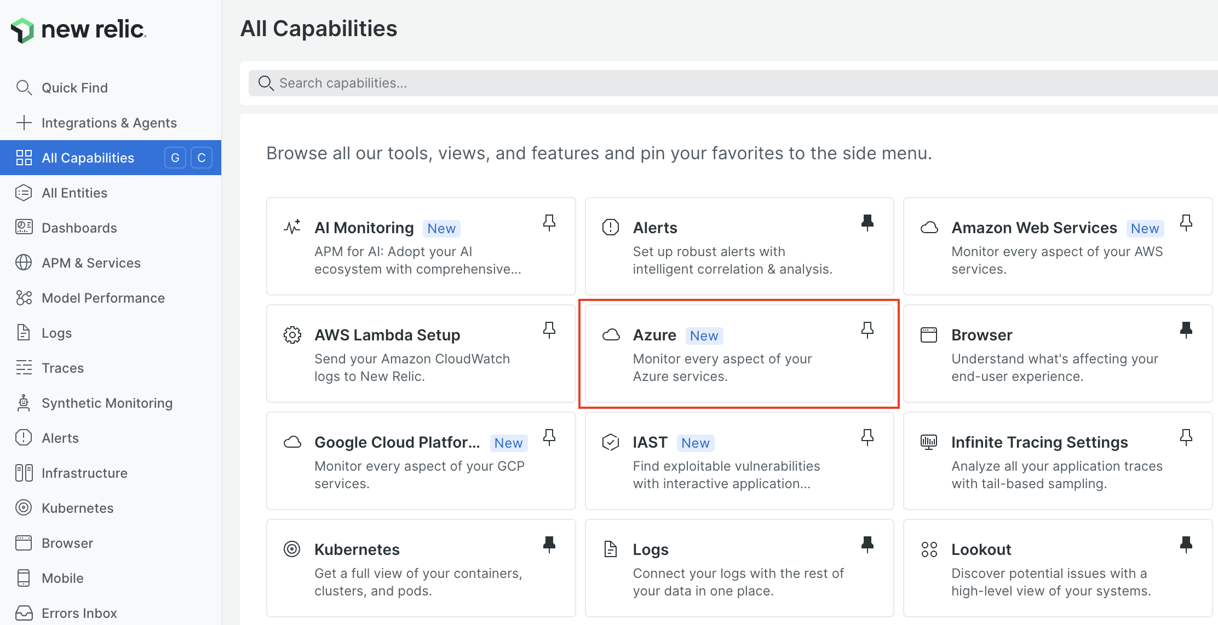Pin AI Monitoring to side menu
This screenshot has width=1218, height=625.
pyautogui.click(x=549, y=223)
